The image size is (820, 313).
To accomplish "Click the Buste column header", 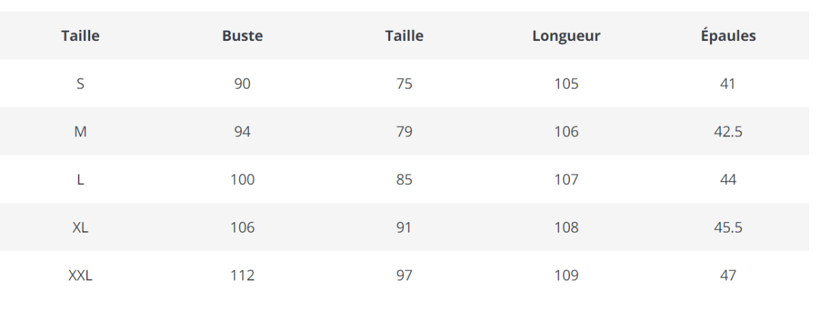I will click(x=242, y=36).
